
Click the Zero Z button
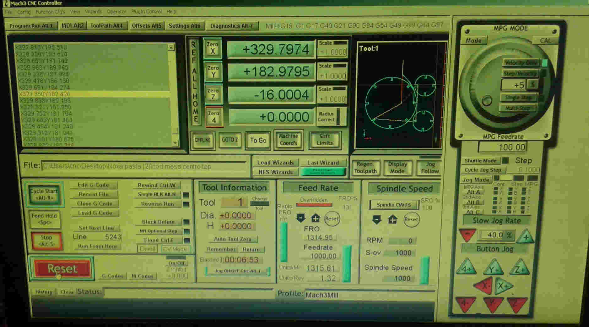[x=213, y=94]
